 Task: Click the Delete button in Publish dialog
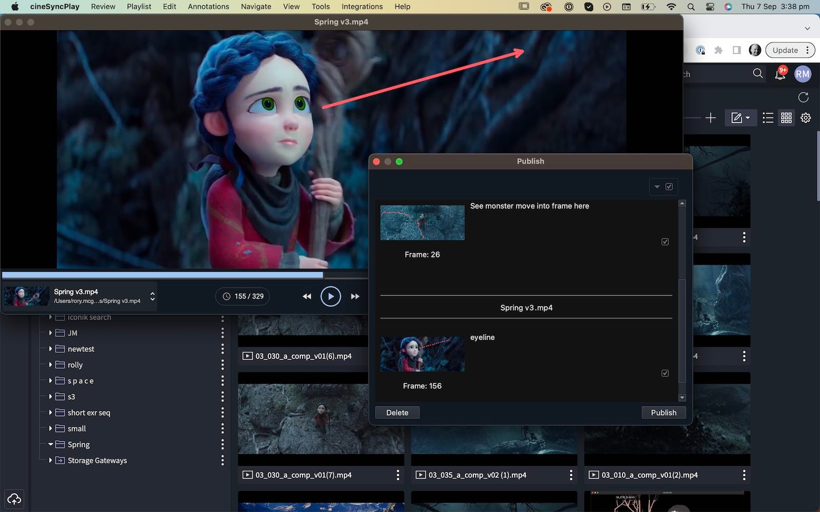coord(397,413)
